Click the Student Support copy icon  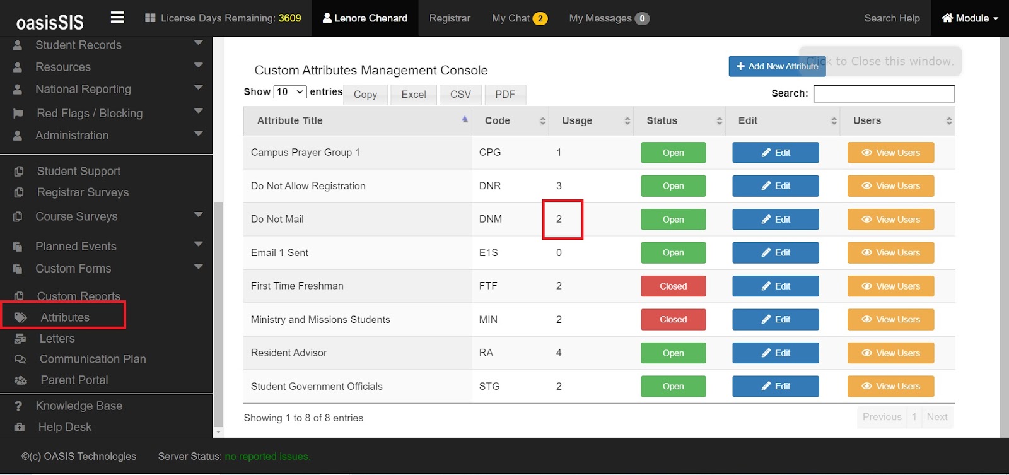19,172
